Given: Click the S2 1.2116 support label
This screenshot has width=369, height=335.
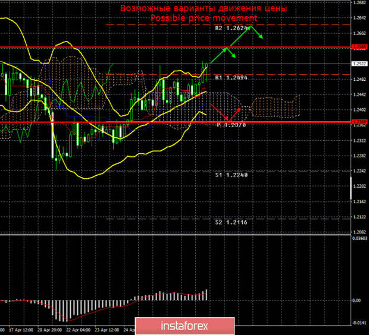Looking at the screenshot, I should click(232, 222).
